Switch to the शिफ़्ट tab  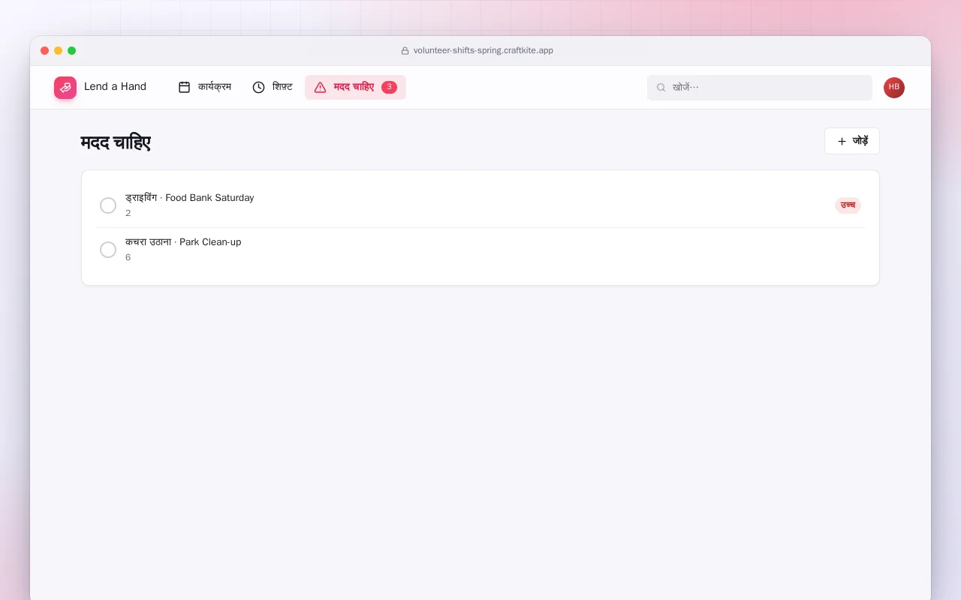(x=273, y=87)
